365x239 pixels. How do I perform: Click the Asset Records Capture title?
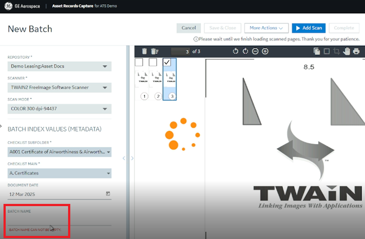(x=72, y=6)
